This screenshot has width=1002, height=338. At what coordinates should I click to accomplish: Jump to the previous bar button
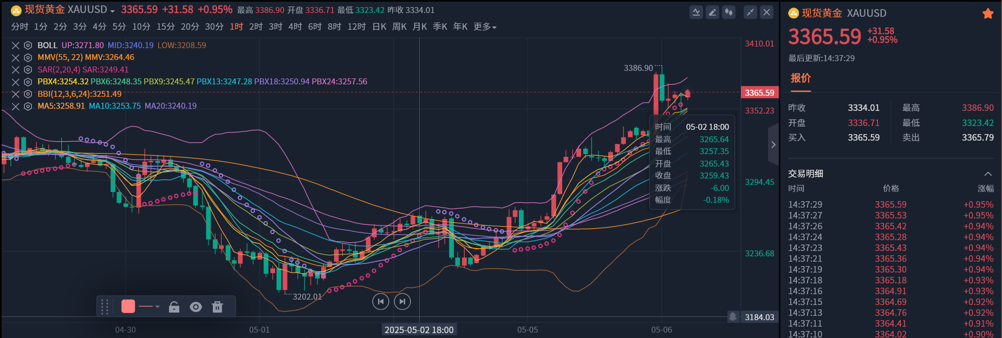click(381, 301)
